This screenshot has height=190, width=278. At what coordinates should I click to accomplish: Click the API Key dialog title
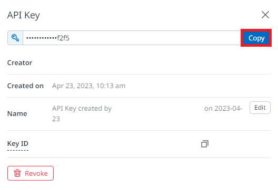(23, 15)
